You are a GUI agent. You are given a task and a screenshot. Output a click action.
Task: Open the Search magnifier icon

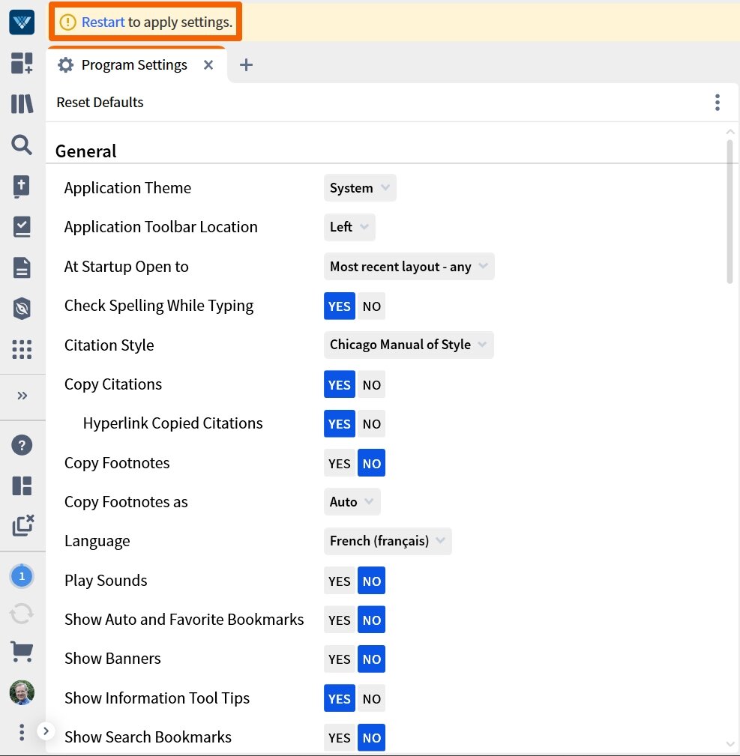click(x=22, y=144)
